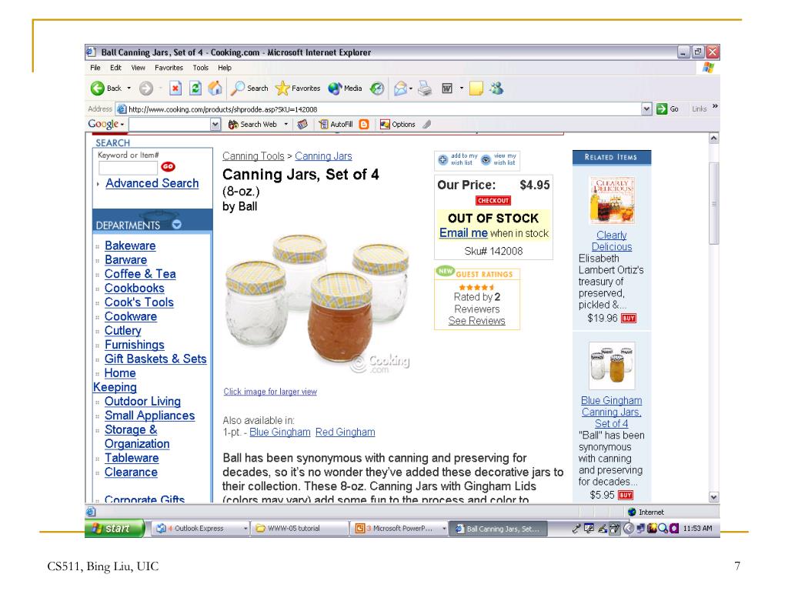Click BUY button for the $5.95 item
The image size is (788, 591).
[625, 495]
